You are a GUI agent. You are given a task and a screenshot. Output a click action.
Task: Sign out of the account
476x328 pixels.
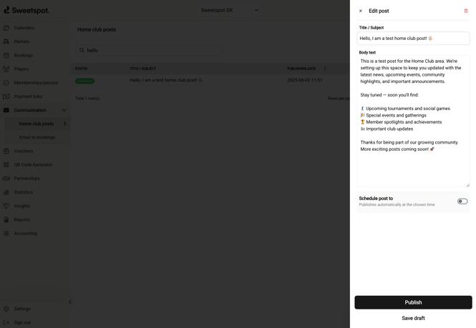[x=22, y=322]
